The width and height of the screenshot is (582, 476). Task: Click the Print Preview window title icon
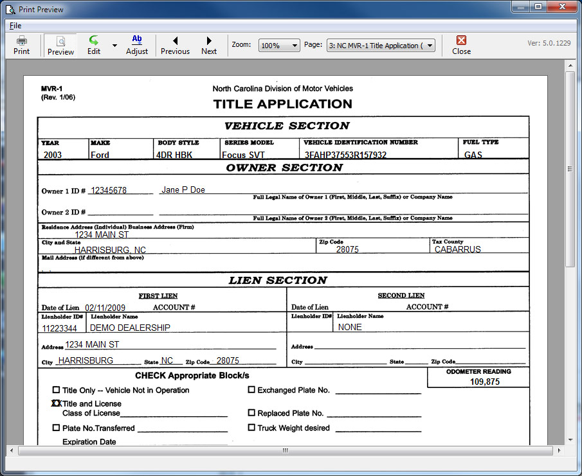(10, 9)
